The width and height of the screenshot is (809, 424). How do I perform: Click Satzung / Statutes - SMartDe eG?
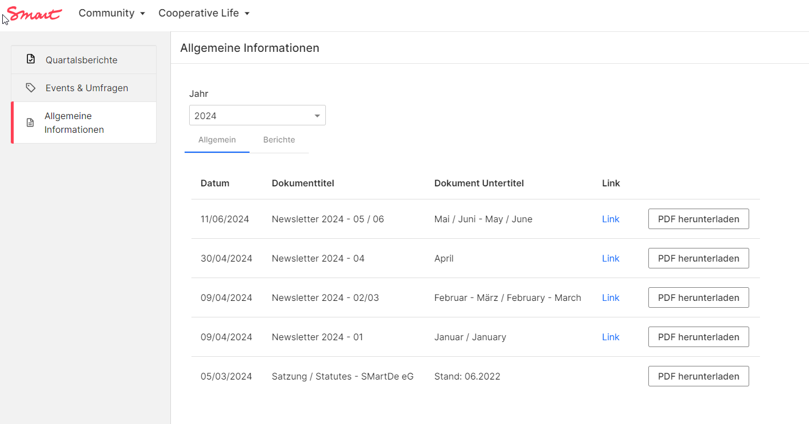[342, 376]
